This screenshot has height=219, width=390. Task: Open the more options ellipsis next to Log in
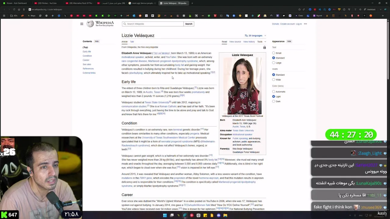click(x=305, y=24)
